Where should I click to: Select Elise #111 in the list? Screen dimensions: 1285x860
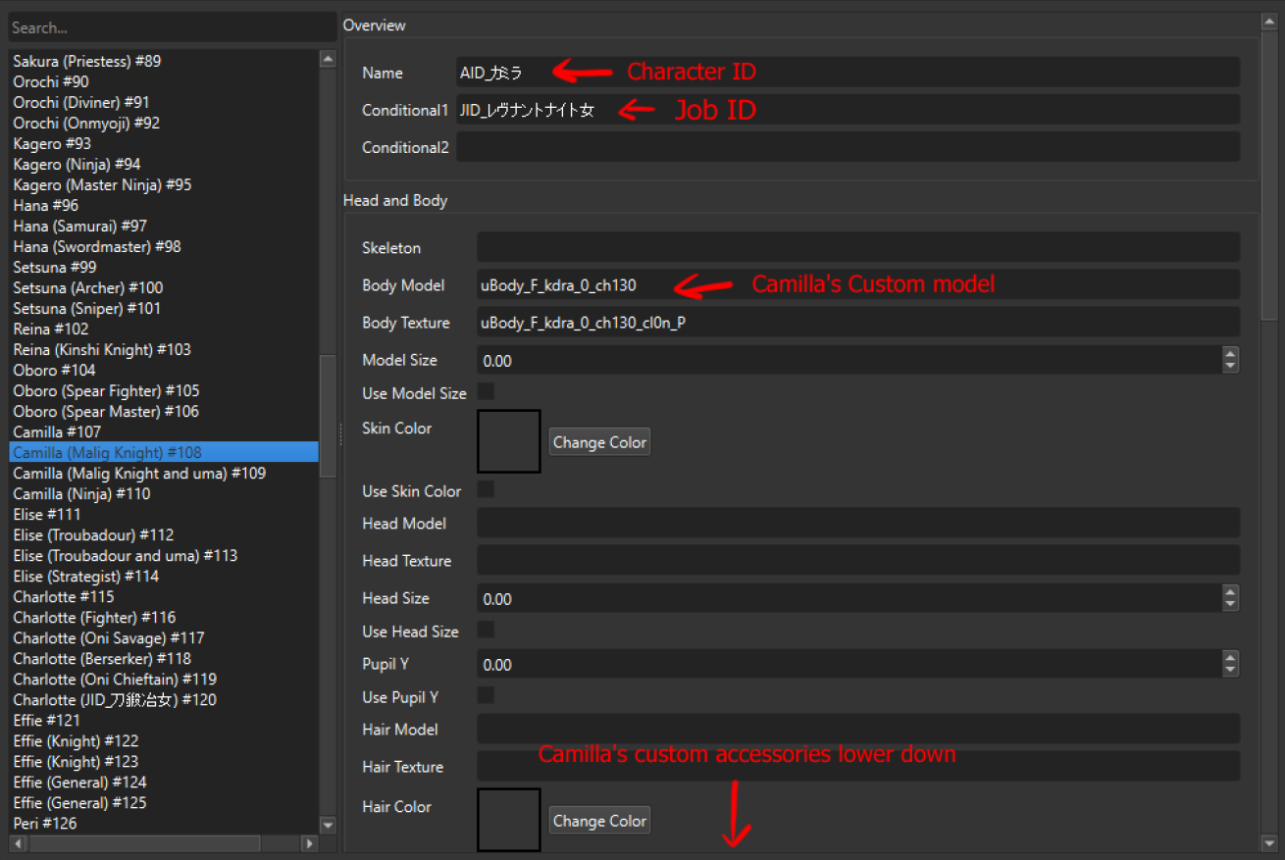(x=164, y=514)
